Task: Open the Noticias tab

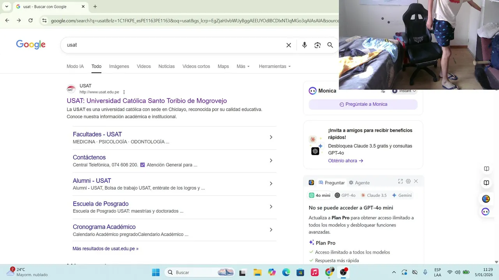Action: click(x=166, y=66)
